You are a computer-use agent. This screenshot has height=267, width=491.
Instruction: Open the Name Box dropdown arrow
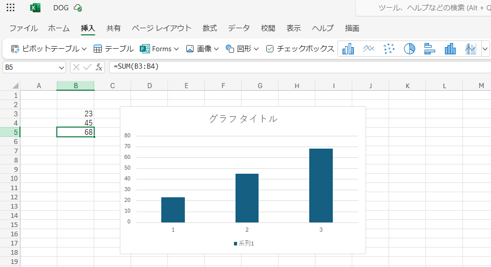pos(62,67)
